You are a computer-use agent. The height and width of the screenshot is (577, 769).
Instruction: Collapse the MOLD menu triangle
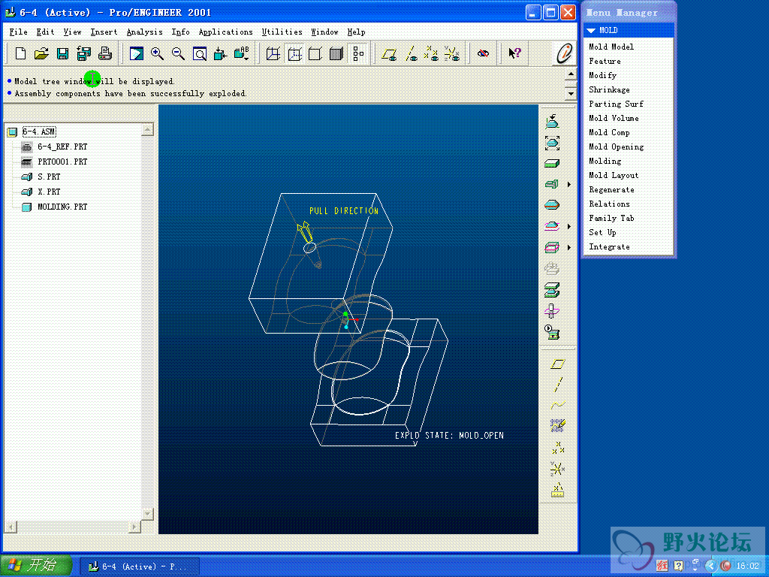click(591, 30)
